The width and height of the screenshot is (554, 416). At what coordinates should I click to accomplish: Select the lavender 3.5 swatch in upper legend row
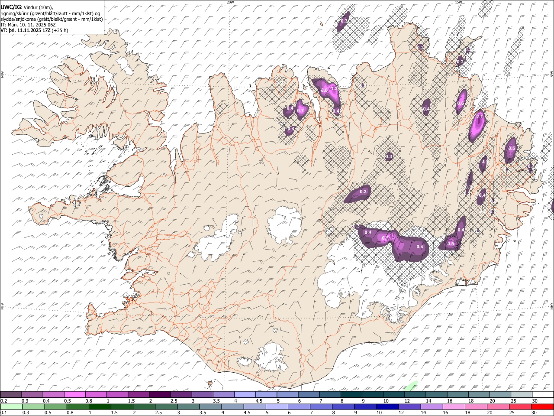tap(223, 394)
